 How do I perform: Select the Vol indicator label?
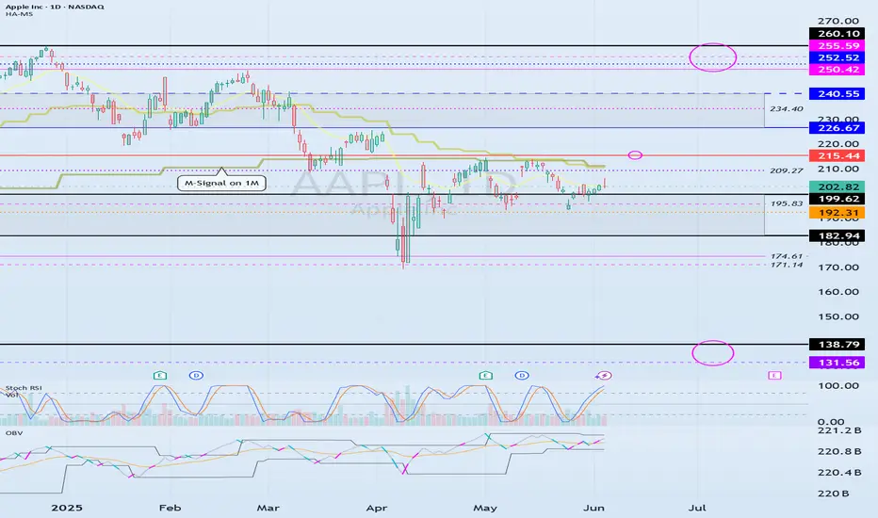pos(11,395)
